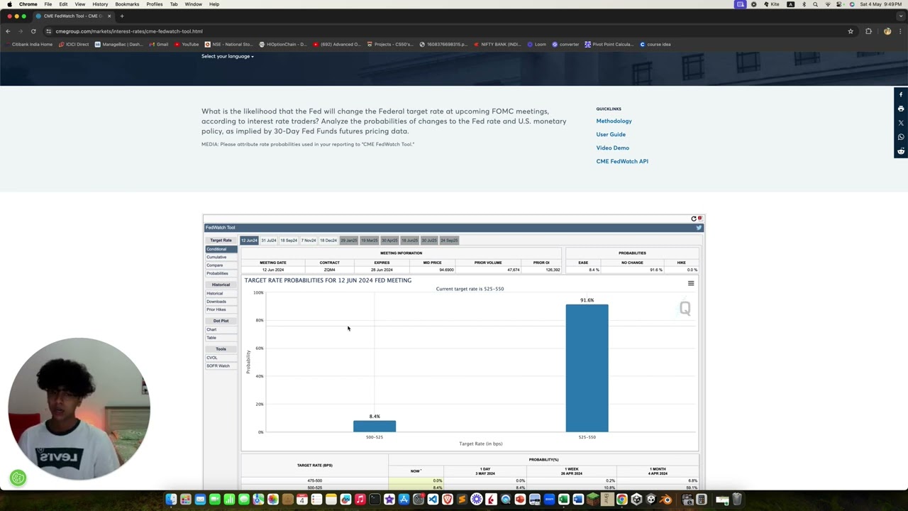The height and width of the screenshot is (511, 908).
Task: Open the CVOL tool
Action: [221, 358]
